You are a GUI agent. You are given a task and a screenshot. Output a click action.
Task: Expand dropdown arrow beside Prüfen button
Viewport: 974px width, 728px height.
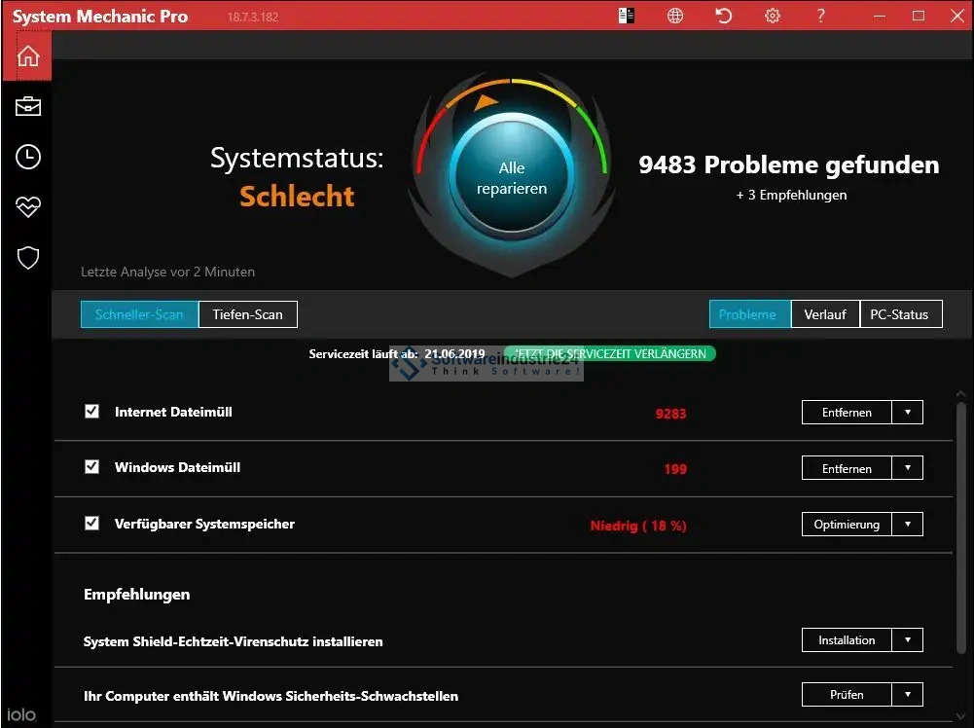908,695
